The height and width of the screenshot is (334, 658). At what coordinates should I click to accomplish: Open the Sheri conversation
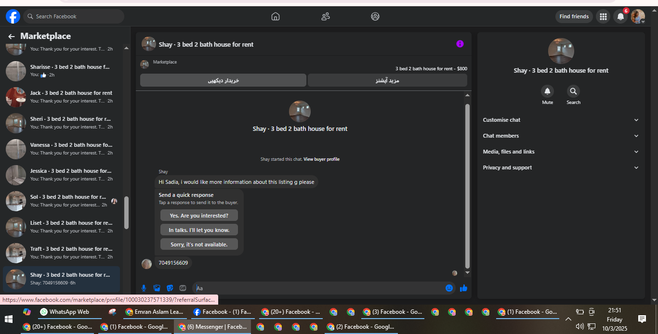point(61,123)
